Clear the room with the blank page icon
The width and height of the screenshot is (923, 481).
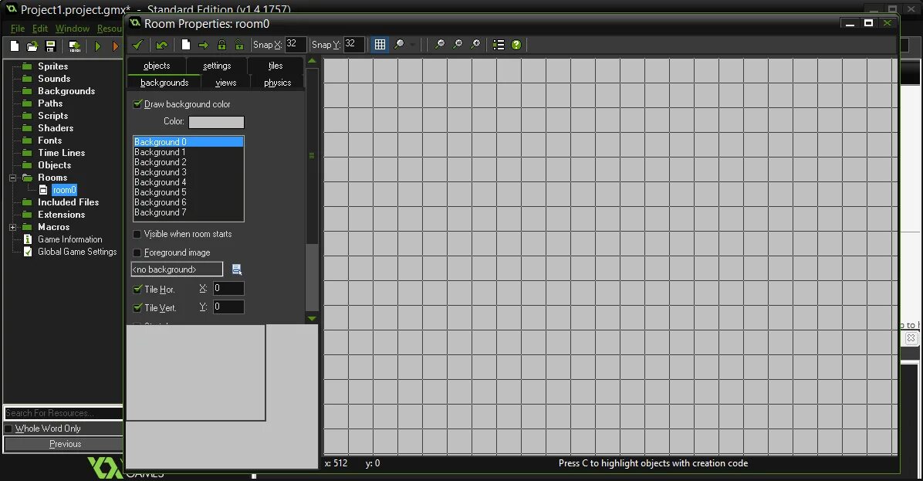[x=185, y=45]
